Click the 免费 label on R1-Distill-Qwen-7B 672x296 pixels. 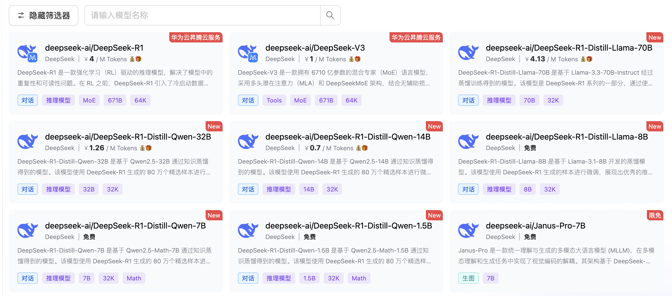89,237
